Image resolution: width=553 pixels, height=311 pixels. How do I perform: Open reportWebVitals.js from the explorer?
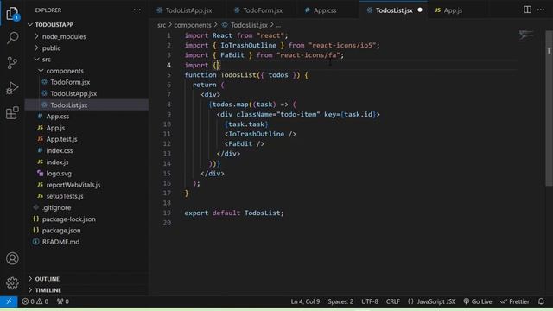[86, 185]
